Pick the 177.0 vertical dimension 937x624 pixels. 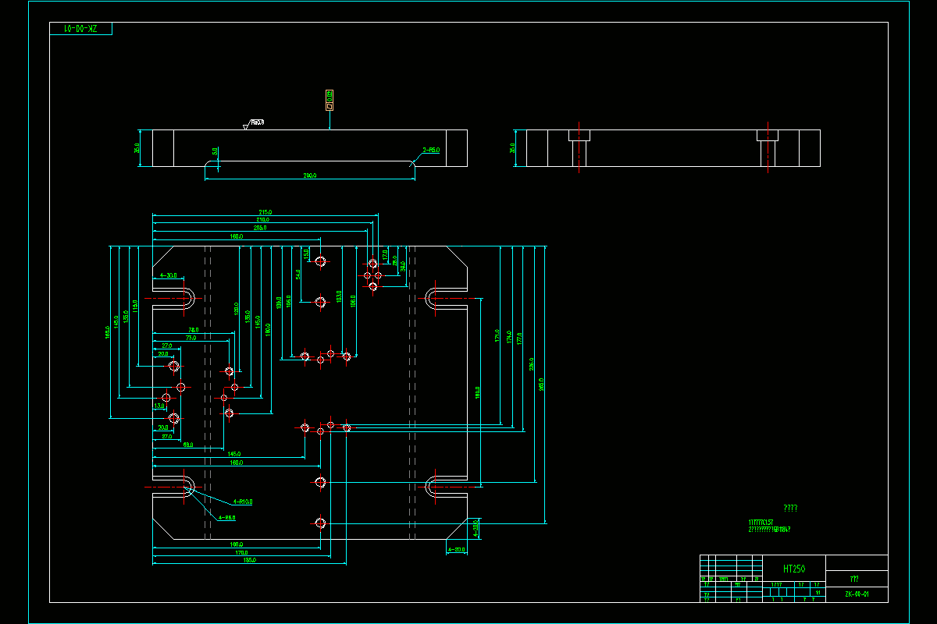(519, 338)
